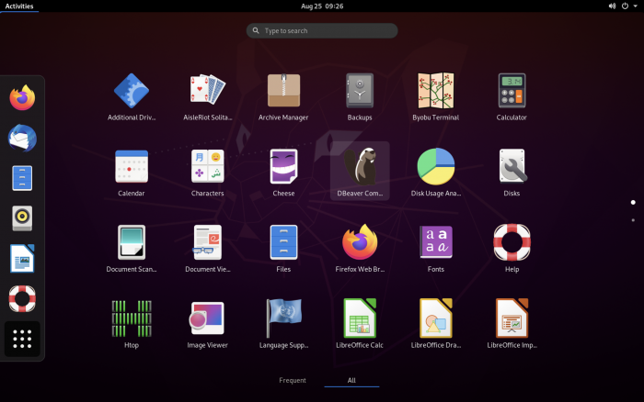Click the Type to search field

tap(322, 30)
